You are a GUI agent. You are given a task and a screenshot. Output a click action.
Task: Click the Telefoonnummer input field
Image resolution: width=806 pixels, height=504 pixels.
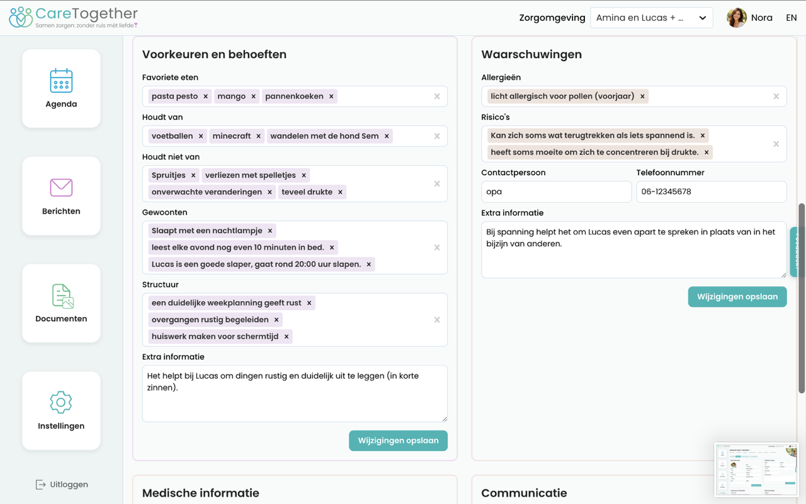click(x=712, y=192)
